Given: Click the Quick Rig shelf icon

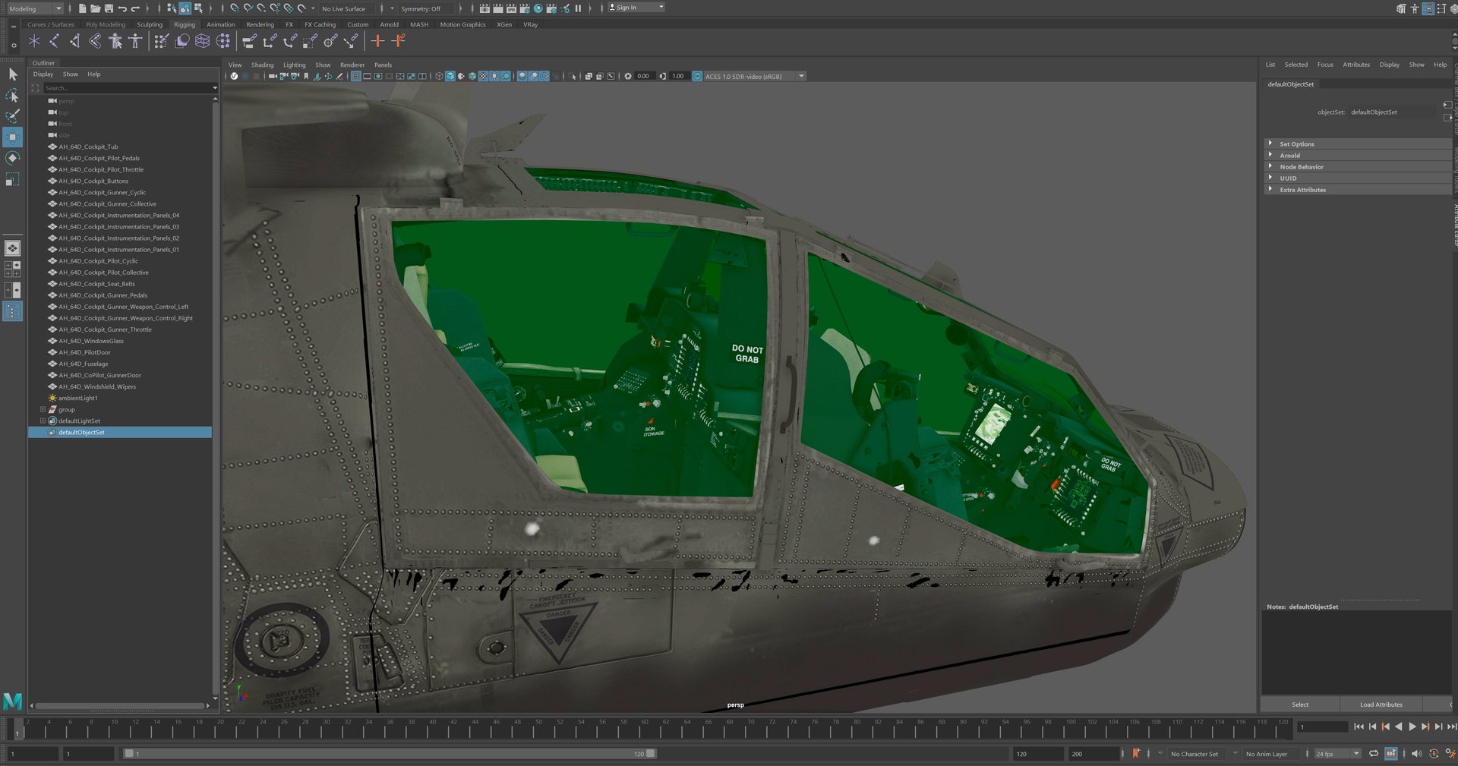Looking at the screenshot, I should [x=115, y=41].
